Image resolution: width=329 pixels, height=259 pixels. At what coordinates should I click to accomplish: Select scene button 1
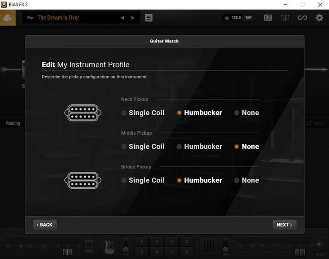141,242
